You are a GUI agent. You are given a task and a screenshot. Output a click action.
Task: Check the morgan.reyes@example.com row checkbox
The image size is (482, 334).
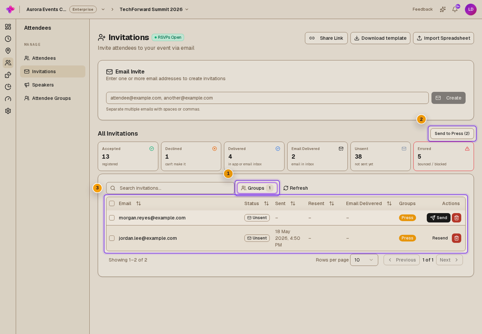(x=112, y=218)
